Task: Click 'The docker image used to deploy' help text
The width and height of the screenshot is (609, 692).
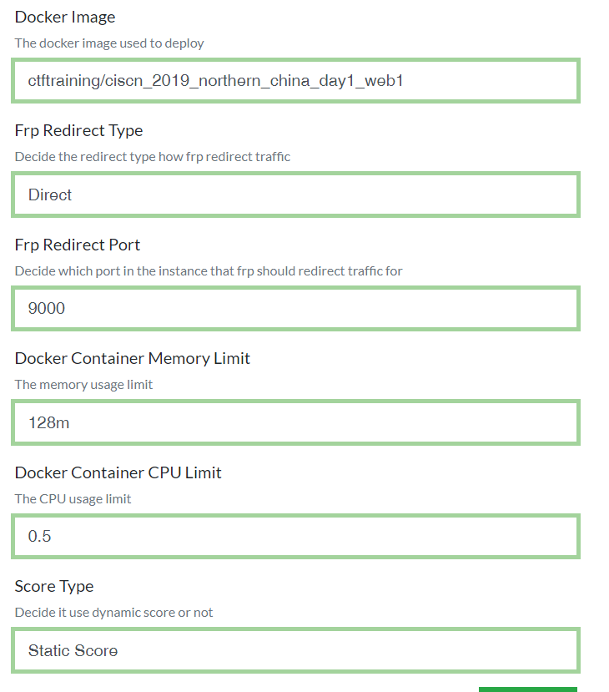Action: [109, 43]
